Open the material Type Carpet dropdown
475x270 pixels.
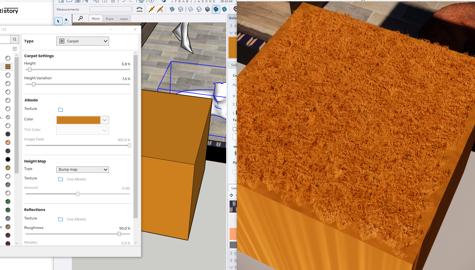click(83, 41)
